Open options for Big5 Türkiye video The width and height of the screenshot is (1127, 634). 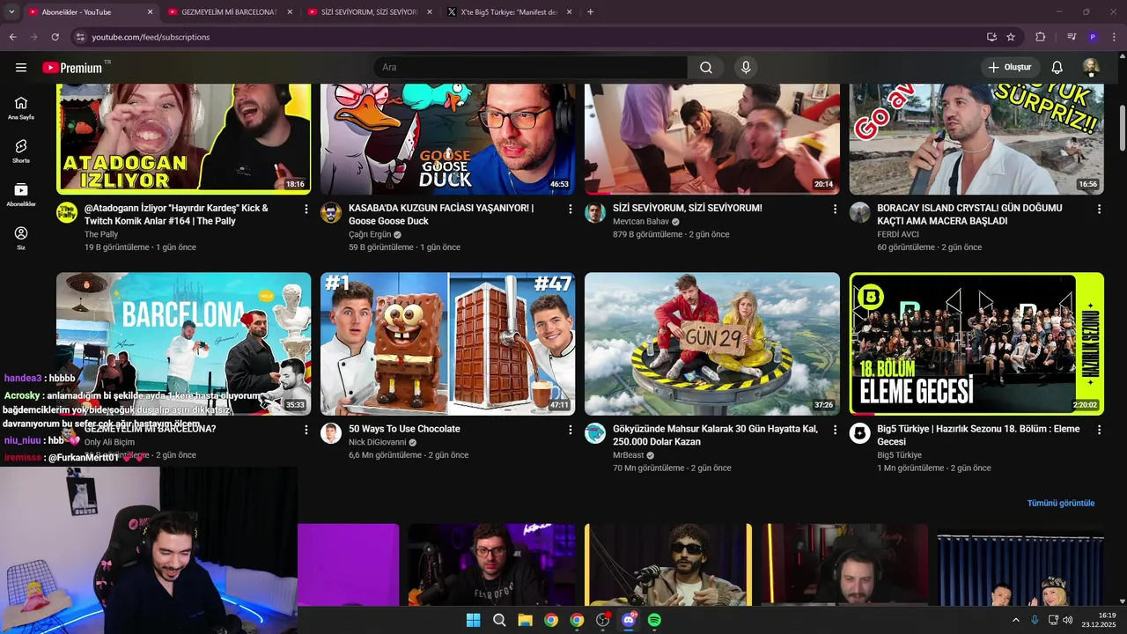coord(1099,430)
